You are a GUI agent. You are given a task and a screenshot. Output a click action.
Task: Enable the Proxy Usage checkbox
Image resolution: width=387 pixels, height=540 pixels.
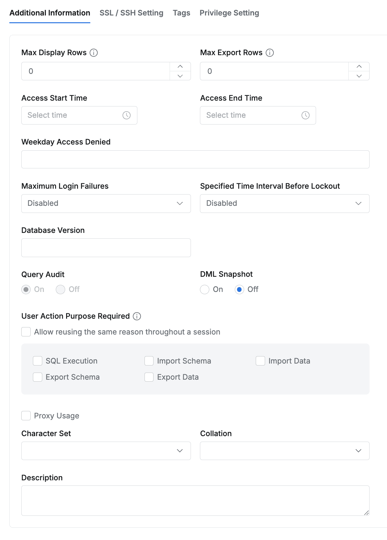pyautogui.click(x=26, y=416)
